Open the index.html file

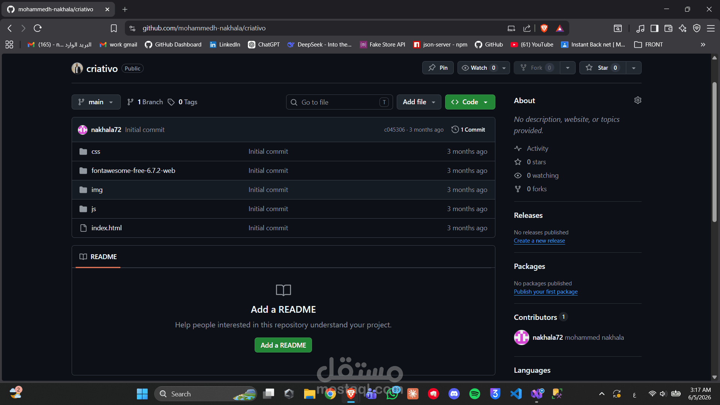[x=106, y=228]
